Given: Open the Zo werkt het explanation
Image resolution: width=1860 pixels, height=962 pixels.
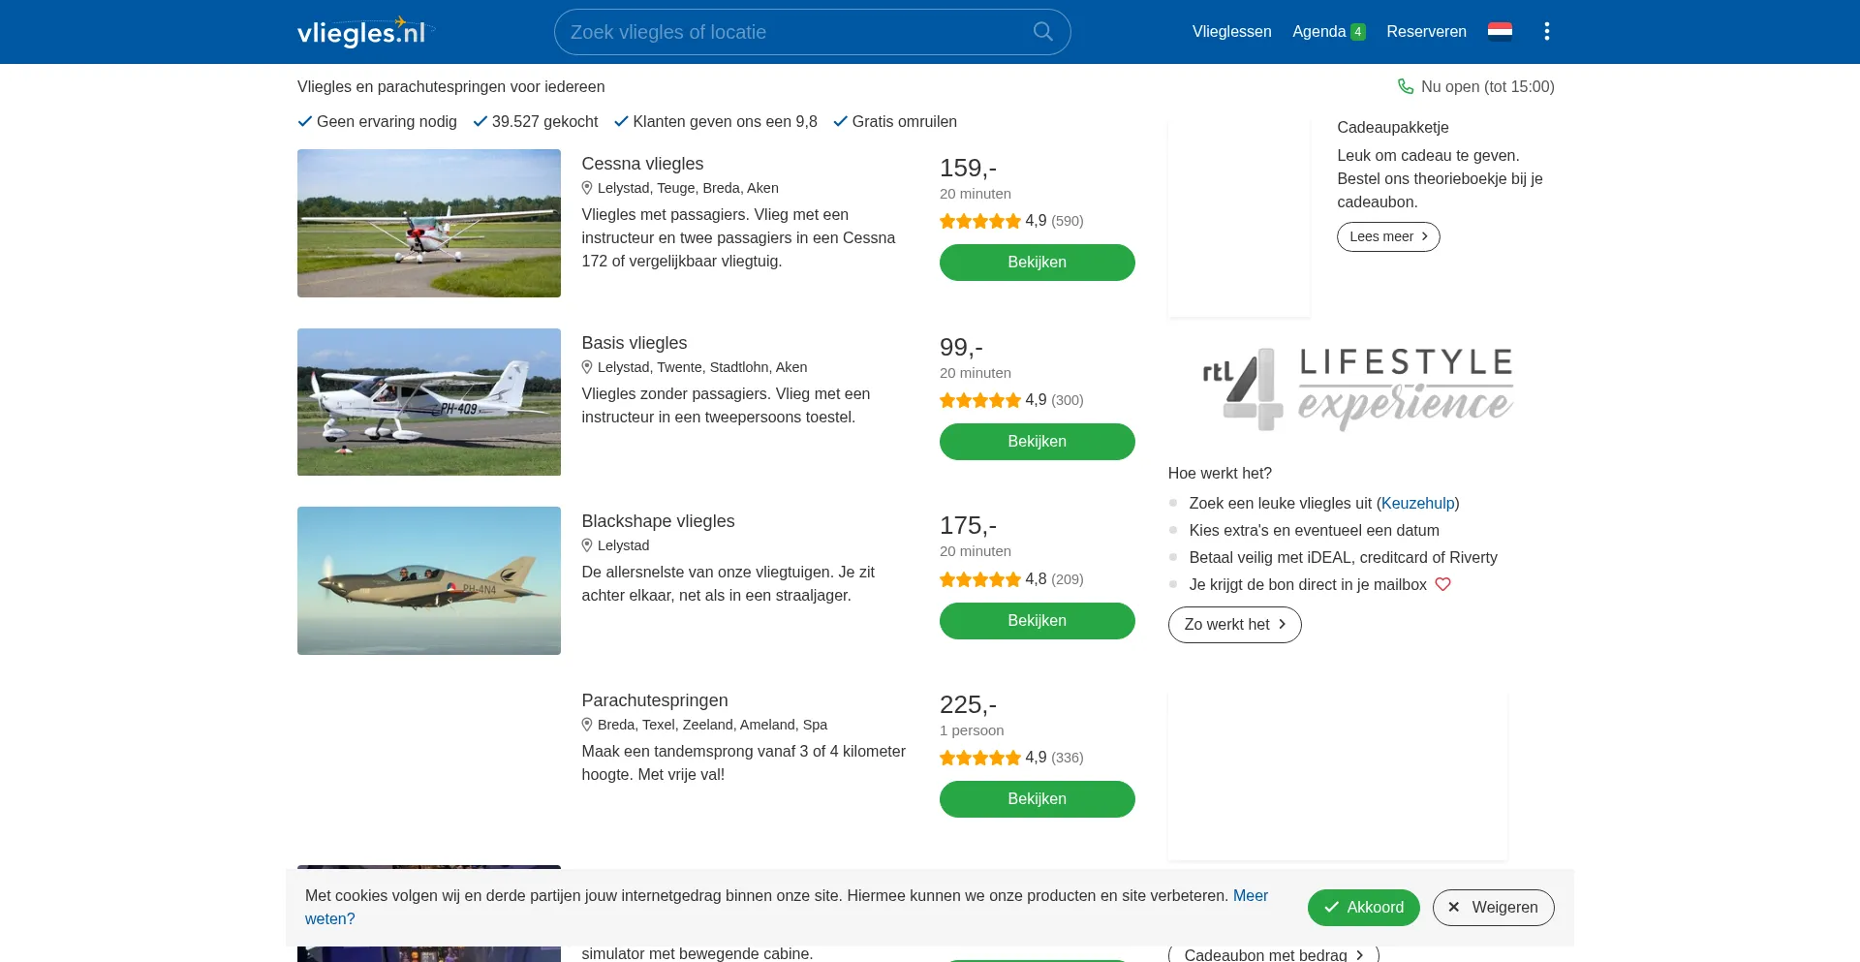Looking at the screenshot, I should coord(1234,625).
